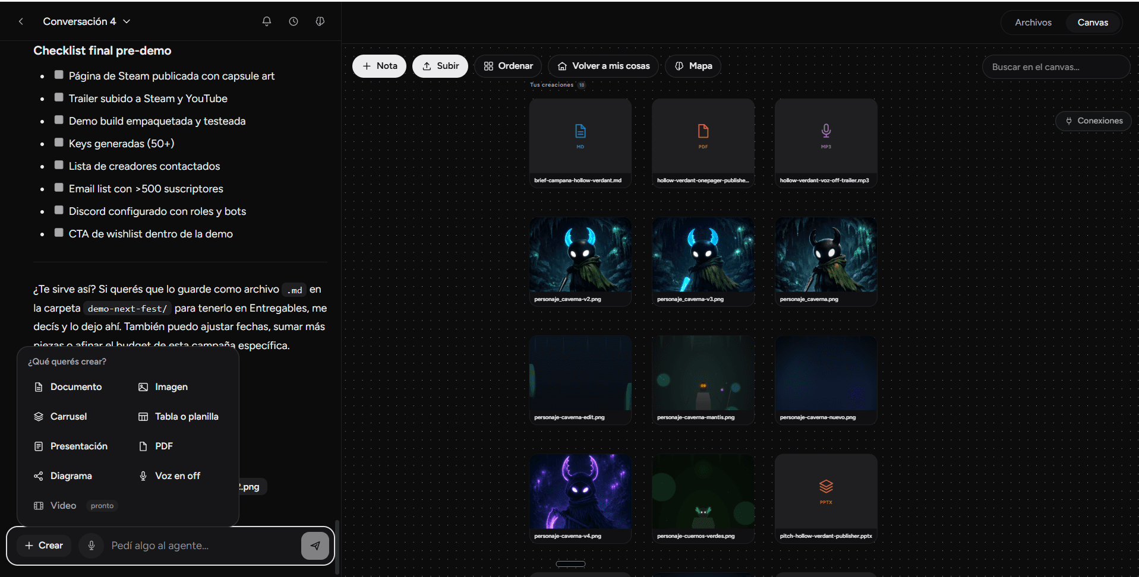Open the notifications bell icon
Screen dimensions: 1139x577
[x=267, y=21]
